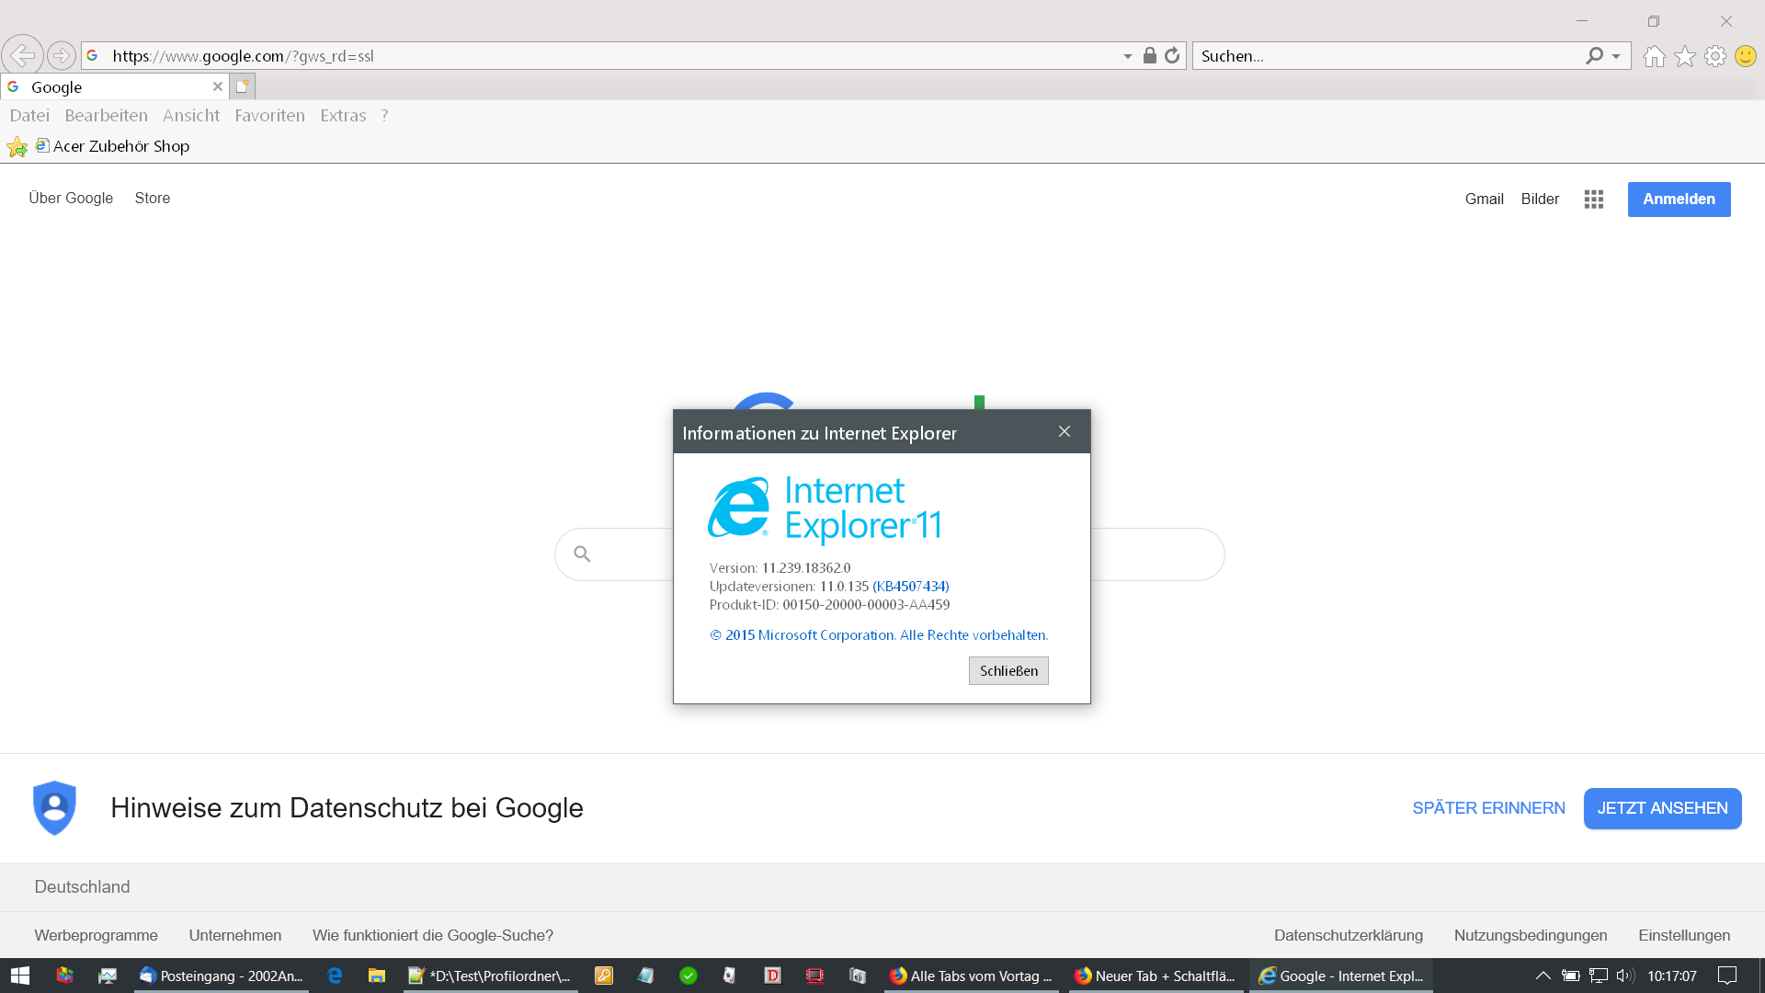Click the security lock icon
This screenshot has width=1765, height=993.
coord(1149,55)
